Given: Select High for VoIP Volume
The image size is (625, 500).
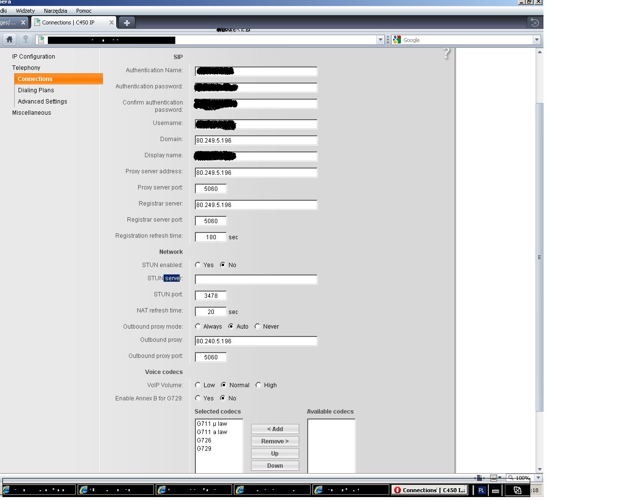Looking at the screenshot, I should coord(258,385).
